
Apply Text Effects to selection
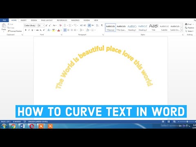[x=49, y=30]
